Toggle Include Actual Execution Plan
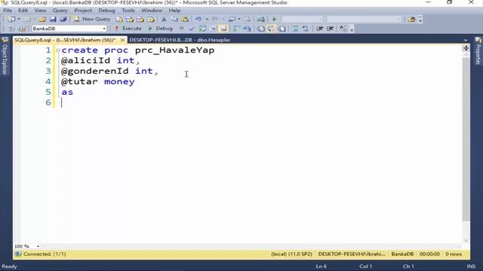This screenshot has width=483, height=271. click(x=236, y=29)
